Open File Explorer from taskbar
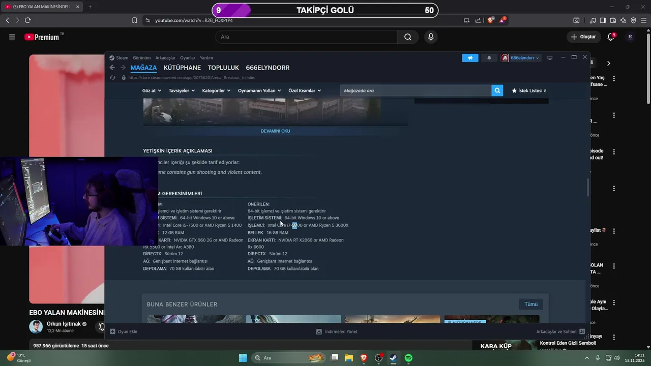This screenshot has width=651, height=366. pyautogui.click(x=349, y=358)
